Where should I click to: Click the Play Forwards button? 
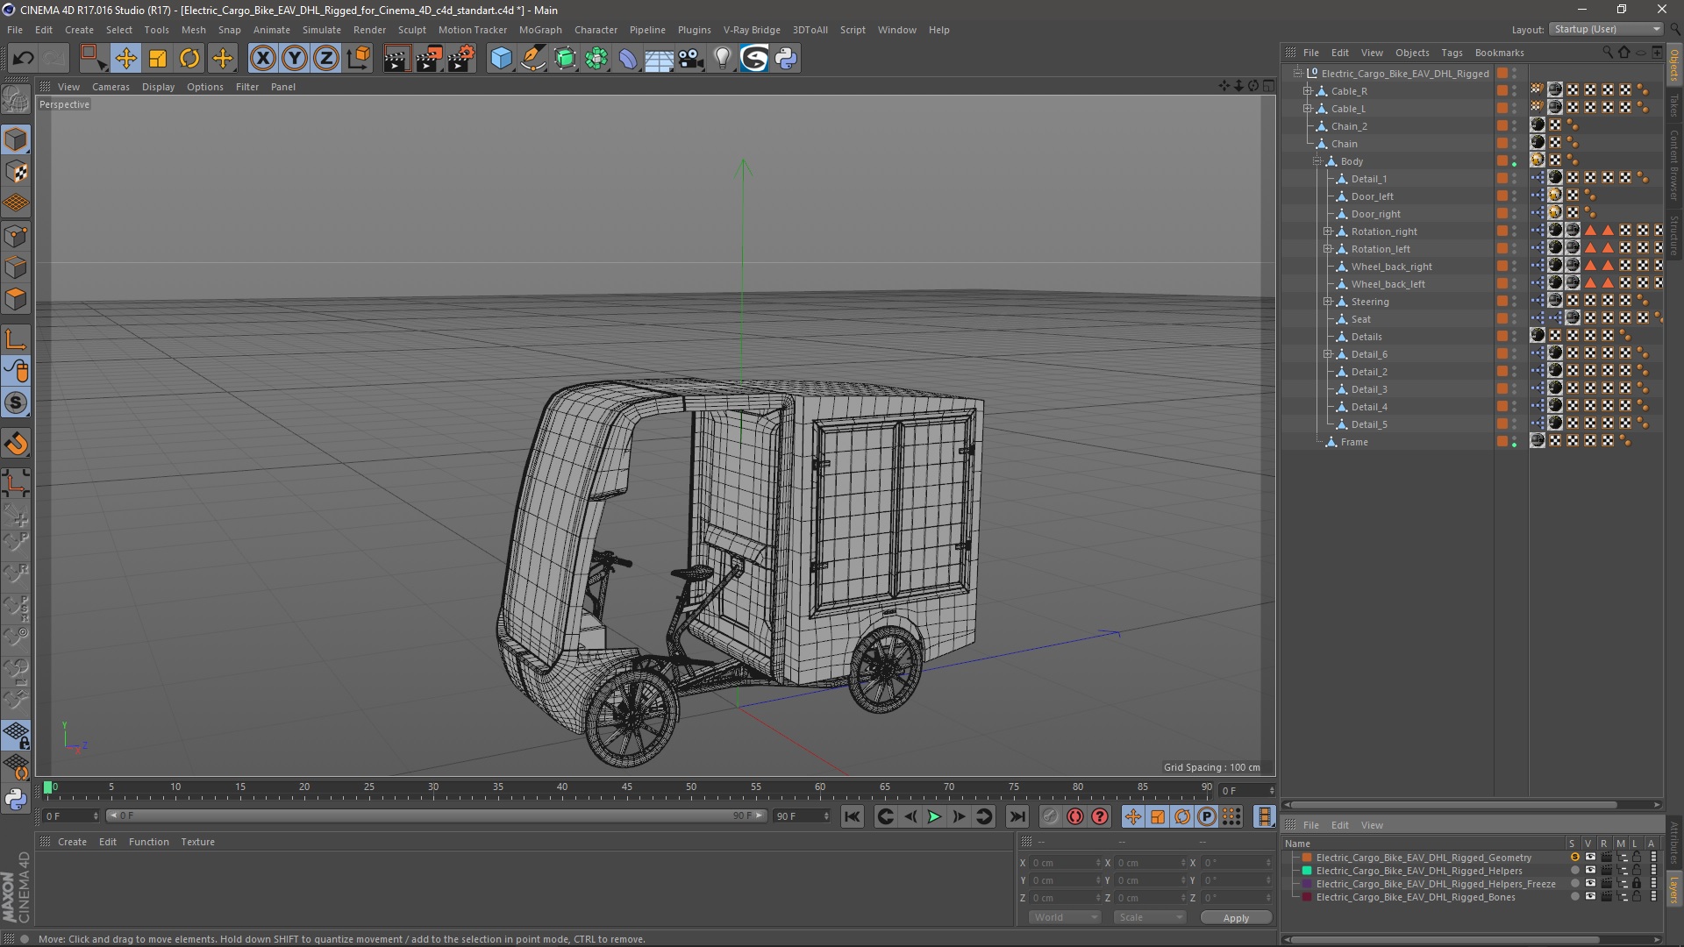point(934,816)
